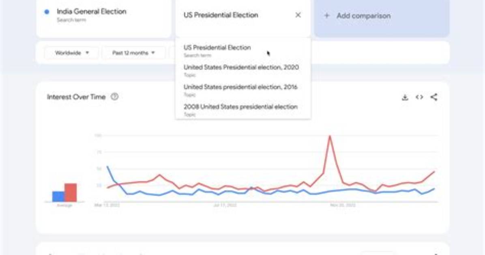This screenshot has height=255, width=485.
Task: Share the Interest Over Time chart
Action: click(434, 97)
